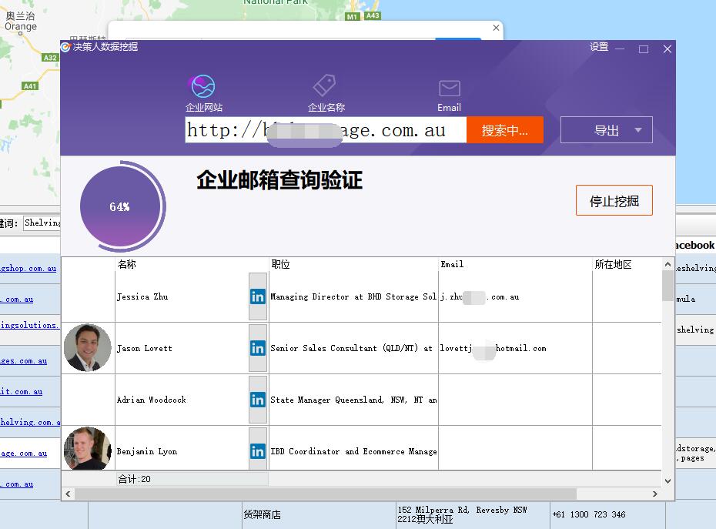The image size is (716, 529).
Task: Click the website URL input field
Action: [326, 130]
